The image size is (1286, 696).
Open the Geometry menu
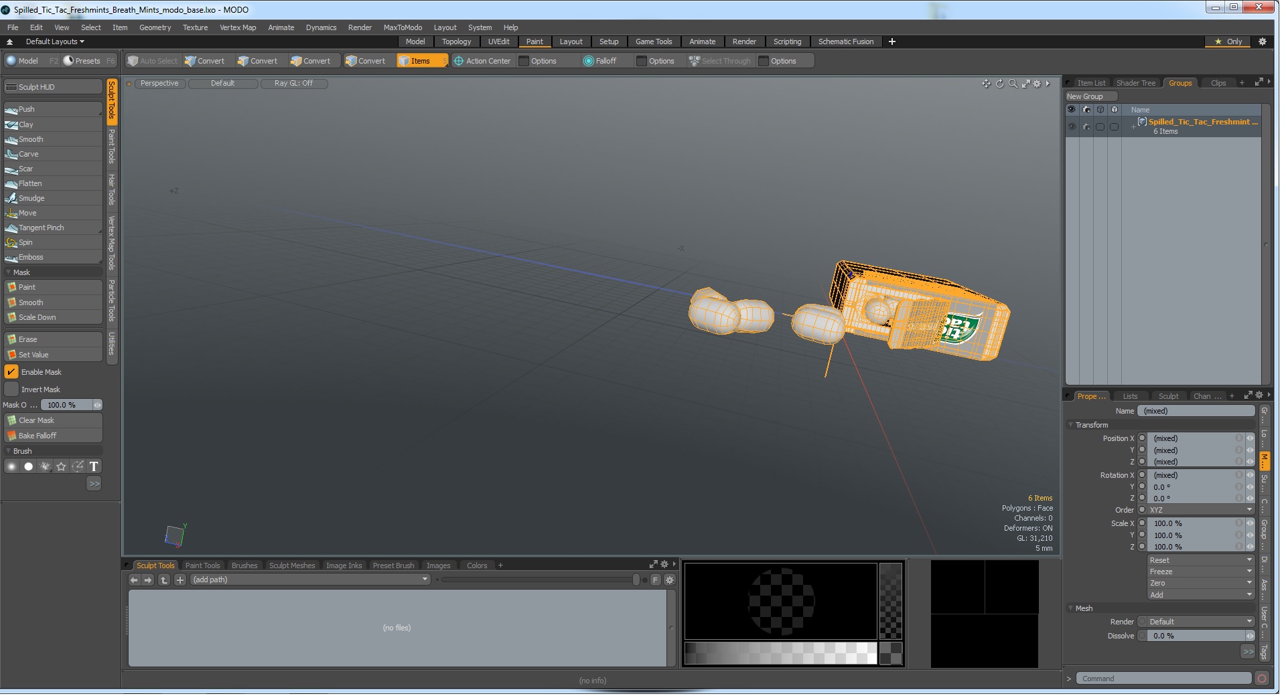(155, 27)
